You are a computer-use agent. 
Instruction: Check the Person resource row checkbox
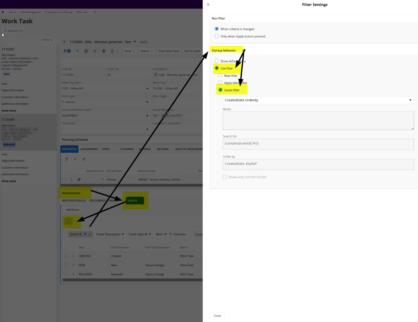(x=64, y=180)
